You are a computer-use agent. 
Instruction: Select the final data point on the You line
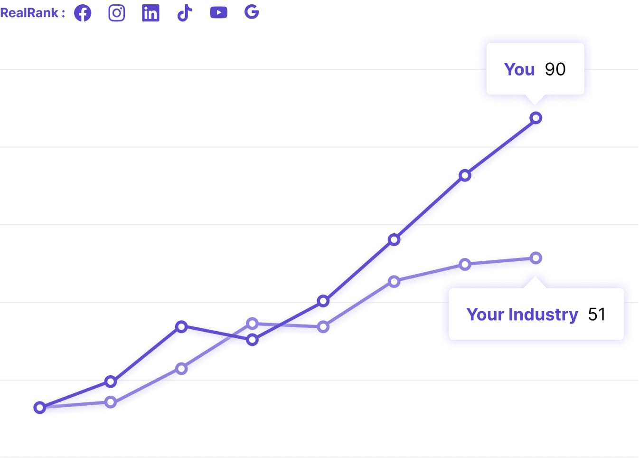pos(536,118)
